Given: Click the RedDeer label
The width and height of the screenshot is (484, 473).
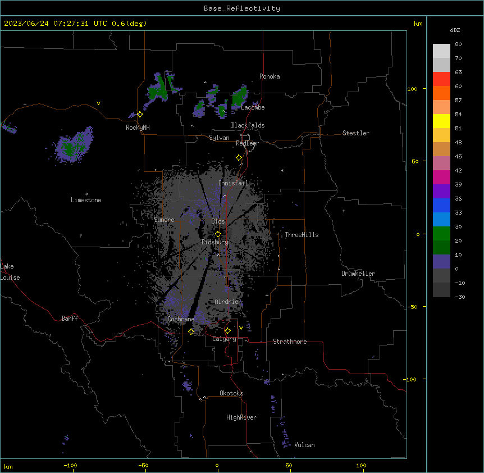Looking at the screenshot, I should coord(247,143).
